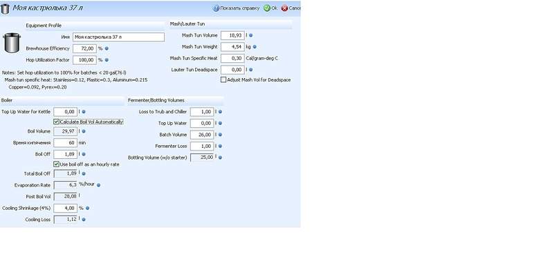Click the Batch Volume field showing 26,00
The width and height of the screenshot is (552, 259).
[x=202, y=135]
